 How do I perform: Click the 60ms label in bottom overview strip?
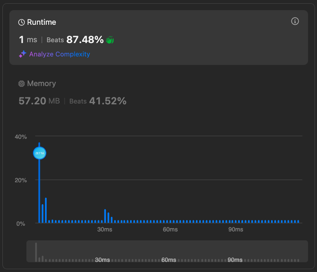click(x=168, y=260)
